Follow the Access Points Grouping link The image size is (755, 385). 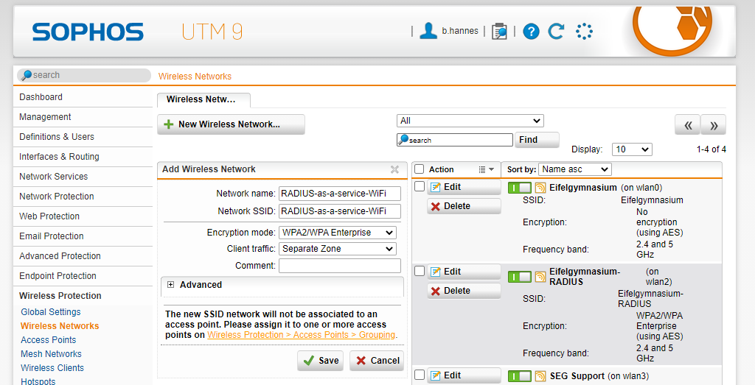pyautogui.click(x=302, y=335)
